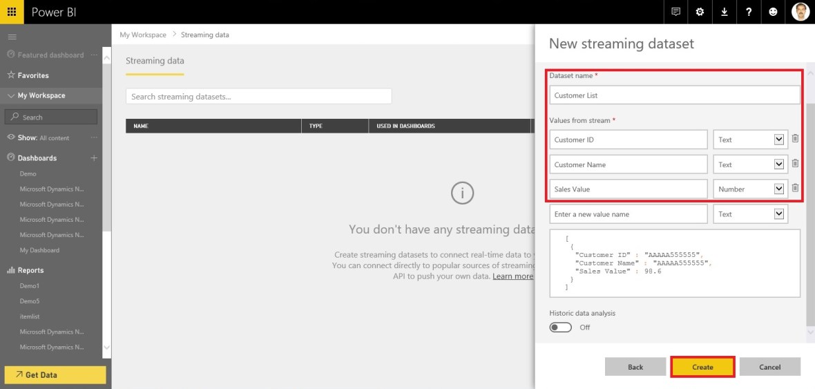Click the Back button
The height and width of the screenshot is (389, 815).
coord(635,367)
